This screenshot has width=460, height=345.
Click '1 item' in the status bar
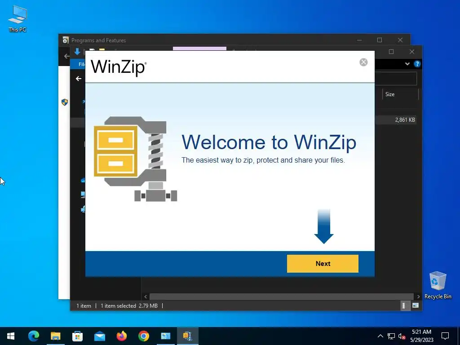coord(84,305)
